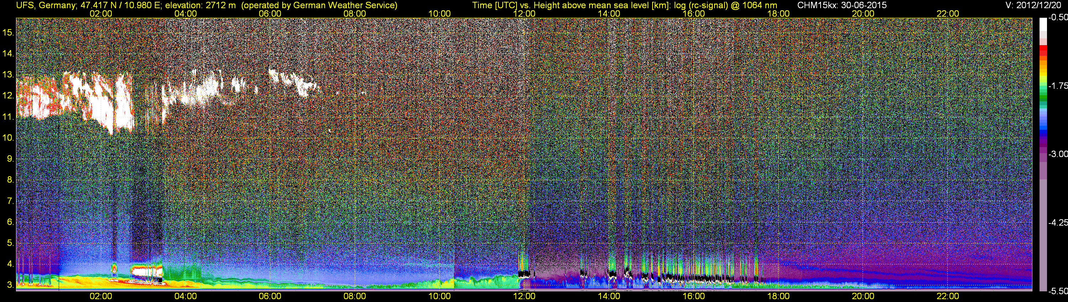Click the '06:00' label on the bottom time axis
This screenshot has height=302, width=1068.
270,296
